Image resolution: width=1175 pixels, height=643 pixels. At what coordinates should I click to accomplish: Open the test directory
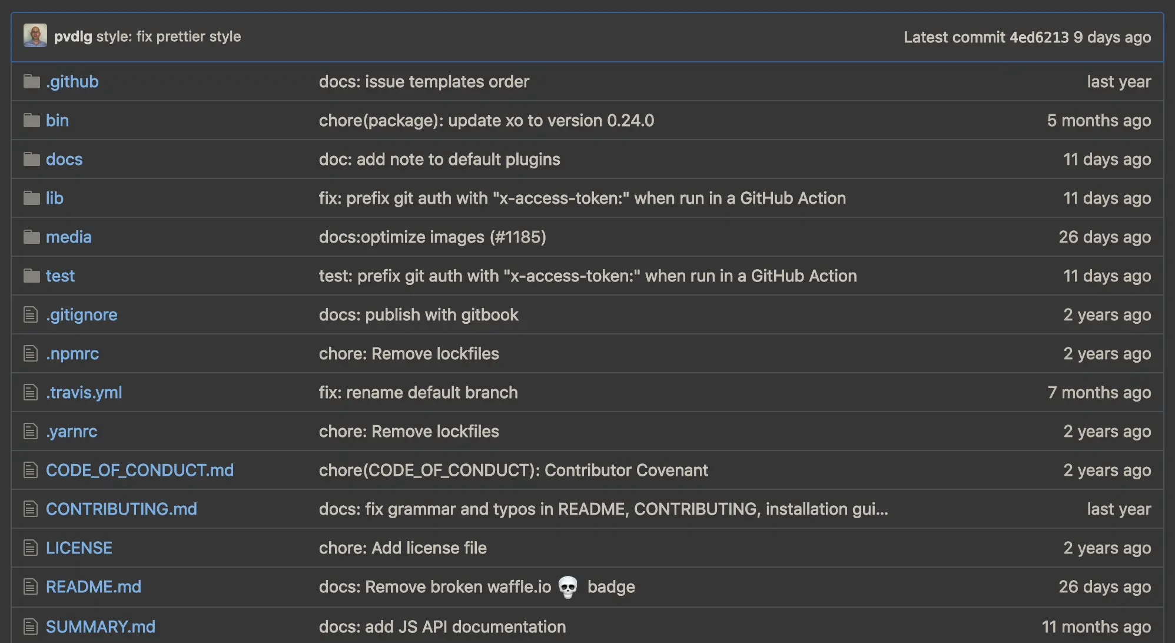coord(60,276)
